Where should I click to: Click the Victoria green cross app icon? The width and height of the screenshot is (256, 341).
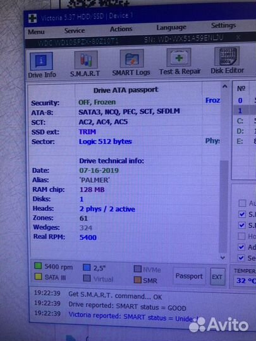click(x=33, y=18)
